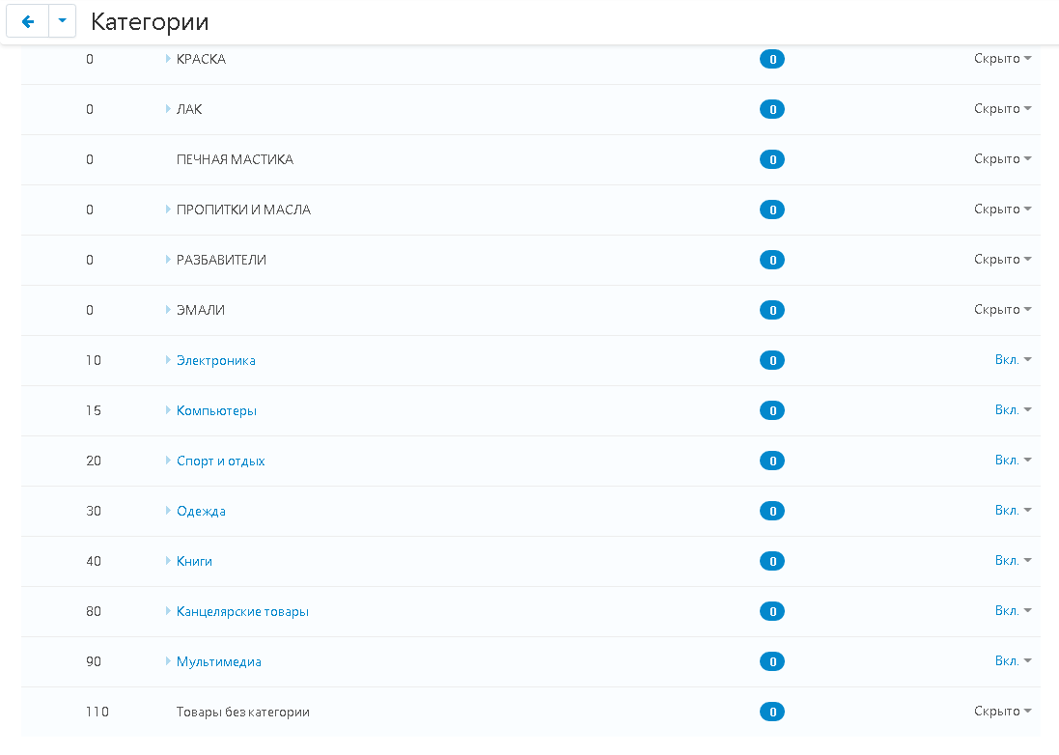Select the РАЗБАВИТЕЛИ category name

[221, 260]
